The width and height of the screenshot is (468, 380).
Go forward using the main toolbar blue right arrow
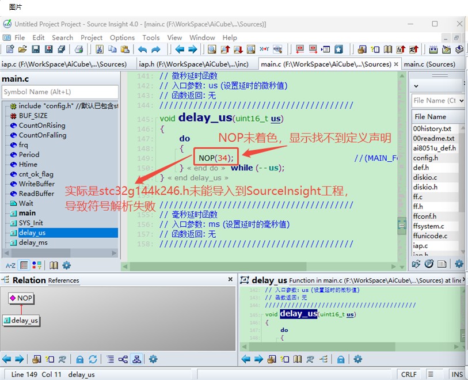point(192,50)
